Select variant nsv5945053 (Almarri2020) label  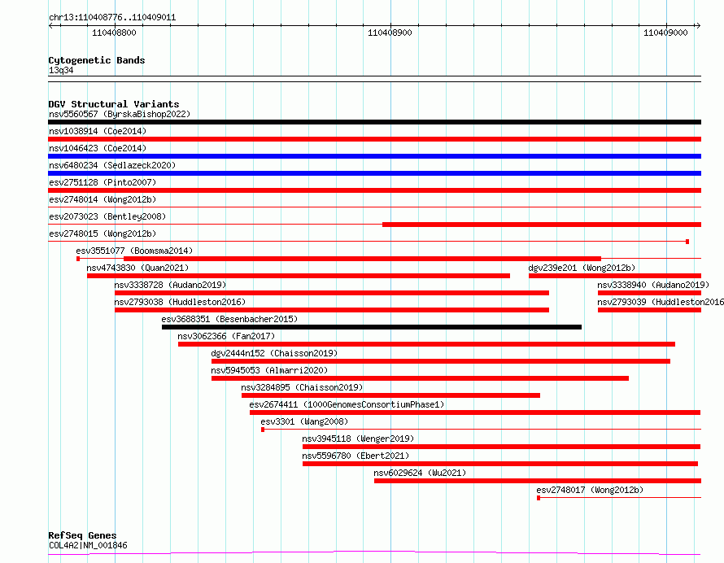(269, 370)
